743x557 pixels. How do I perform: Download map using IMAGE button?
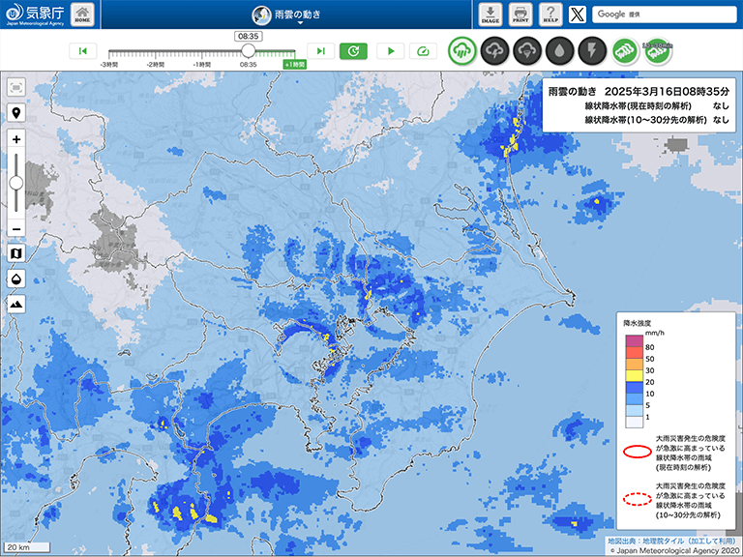click(490, 15)
